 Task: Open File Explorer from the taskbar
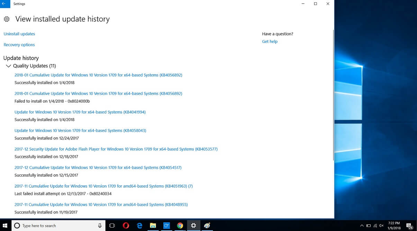click(x=153, y=225)
